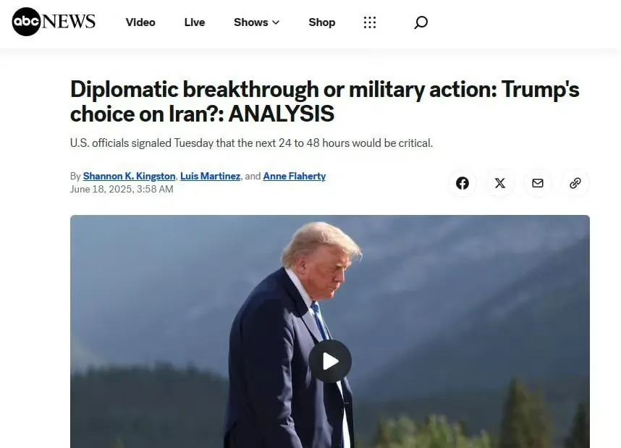This screenshot has width=621, height=448.
Task: Open the ABC News home logo
Action: click(x=54, y=22)
